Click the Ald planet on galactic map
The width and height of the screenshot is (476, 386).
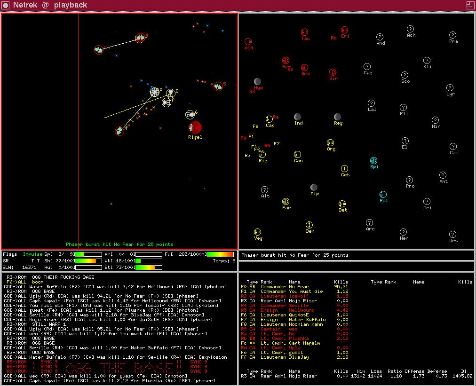click(x=248, y=41)
